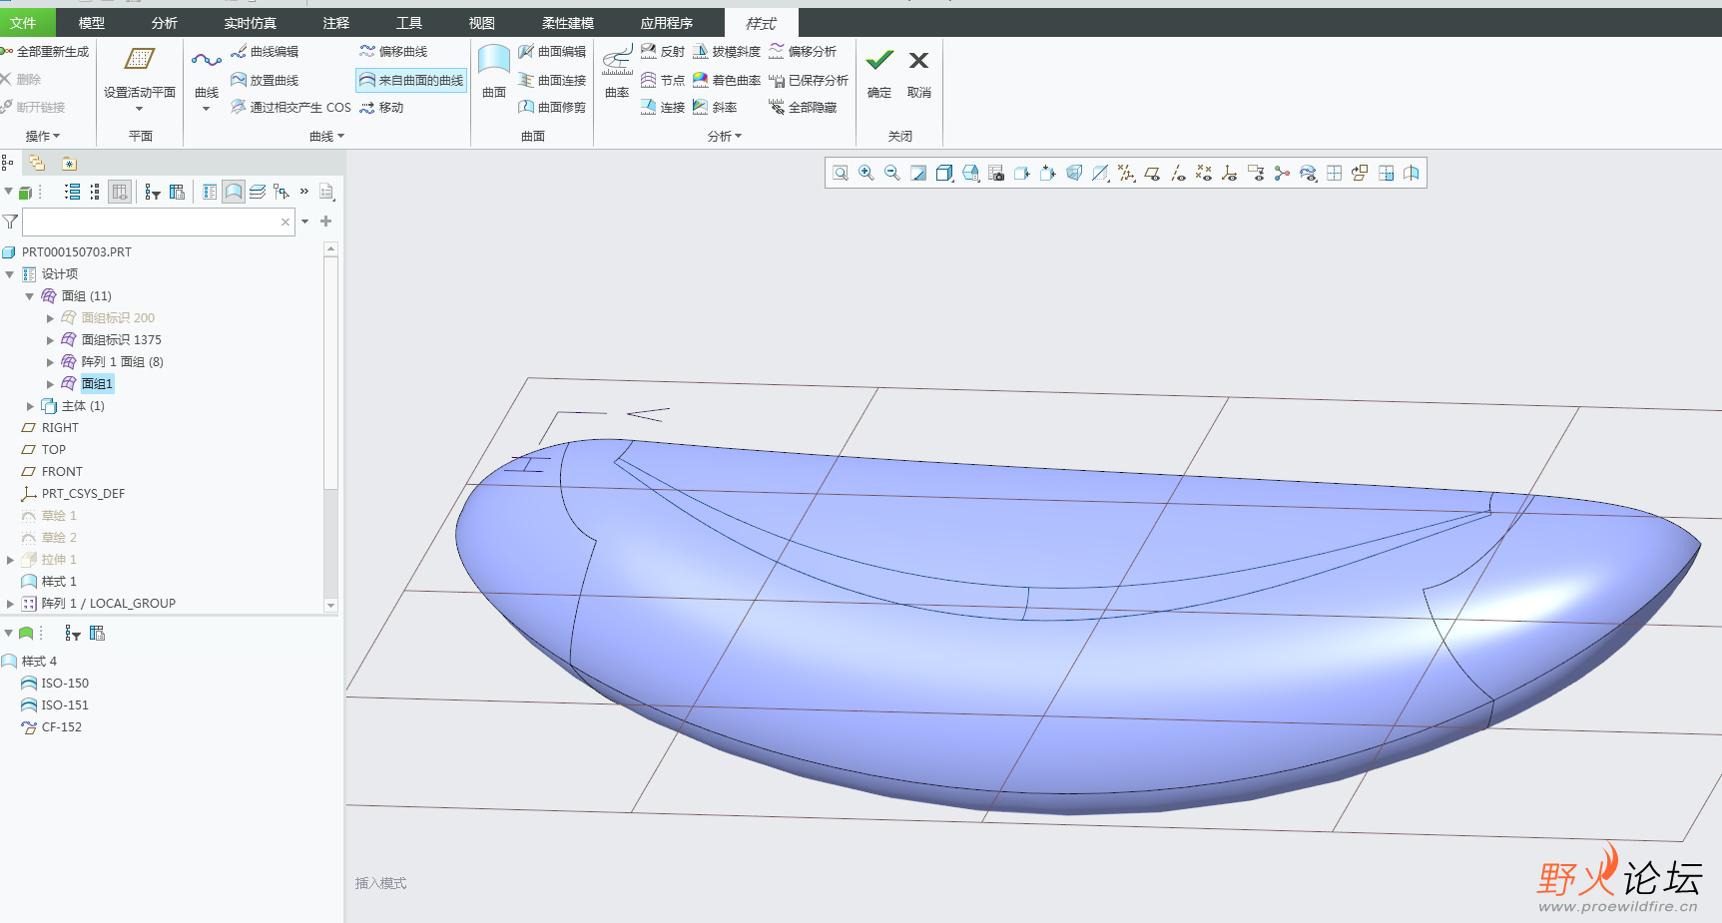Click the Refit view icon in graphics toolbar
The width and height of the screenshot is (1722, 923).
(x=841, y=174)
